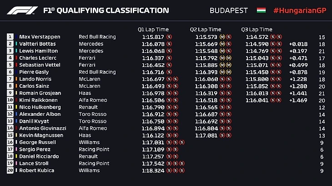The image size is (332, 186).
Task: Click the position 10 badge for Raikkonen
Action: point(10,100)
